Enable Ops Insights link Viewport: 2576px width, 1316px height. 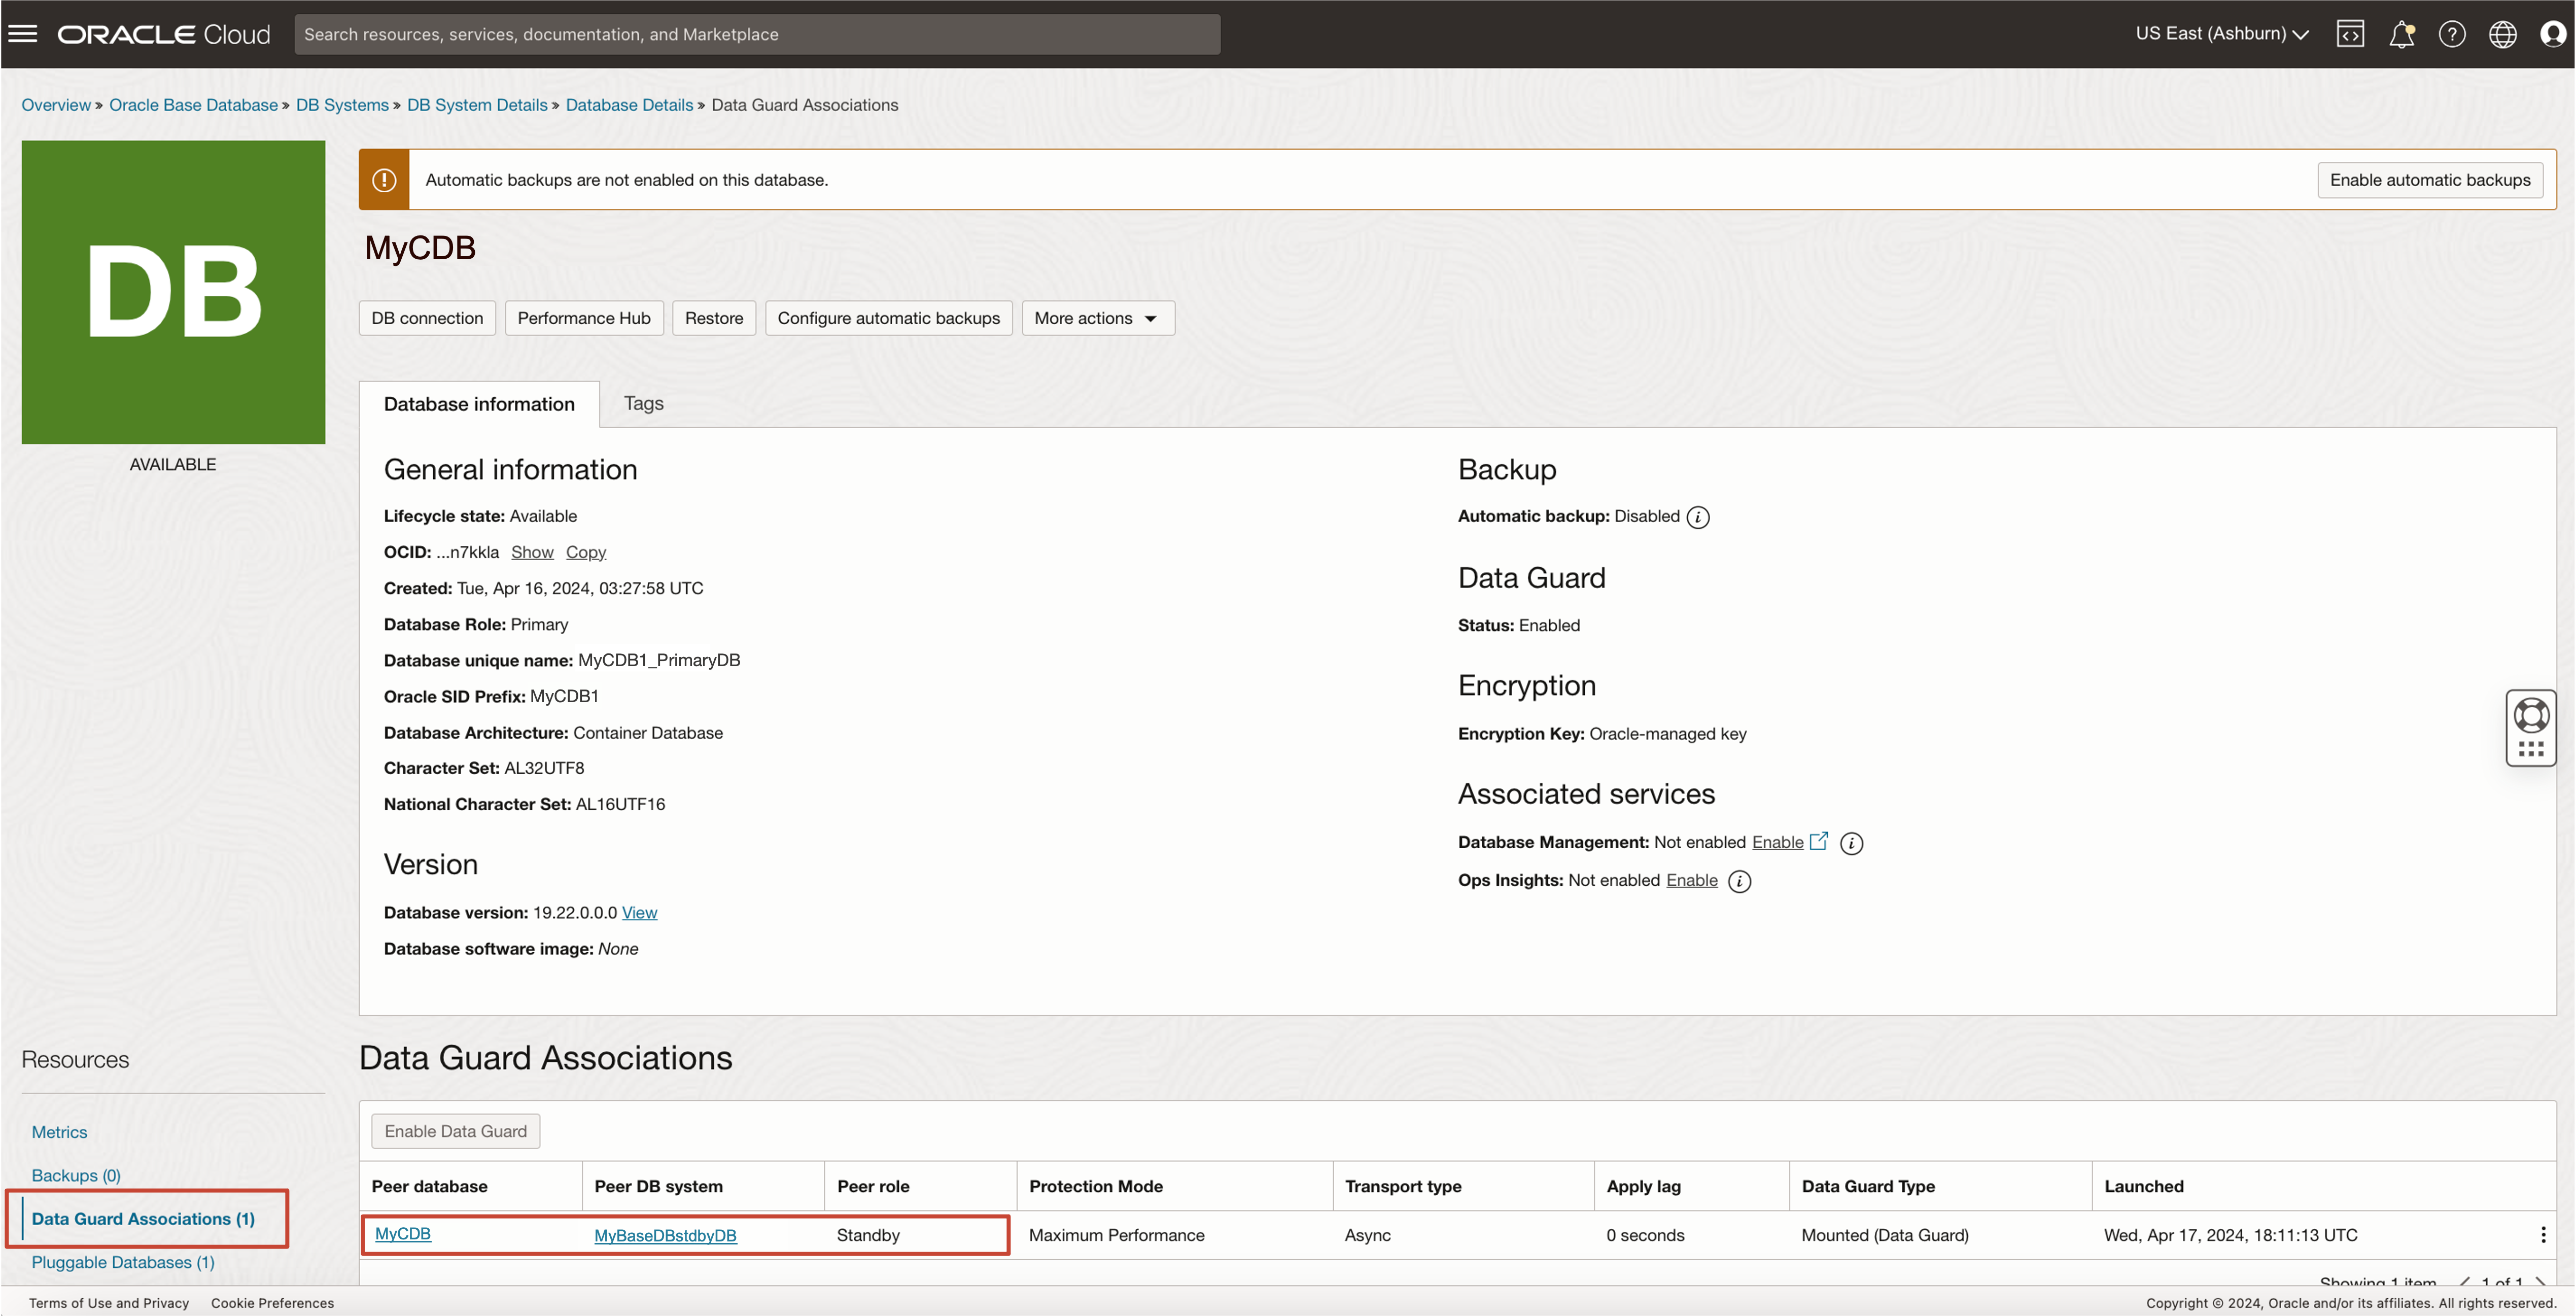coord(1691,880)
